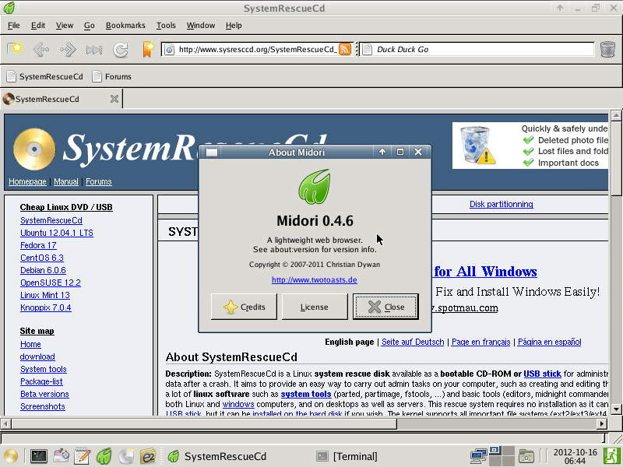Open the Disk partitionning link
Screen dimensions: 623x467
click(x=501, y=204)
